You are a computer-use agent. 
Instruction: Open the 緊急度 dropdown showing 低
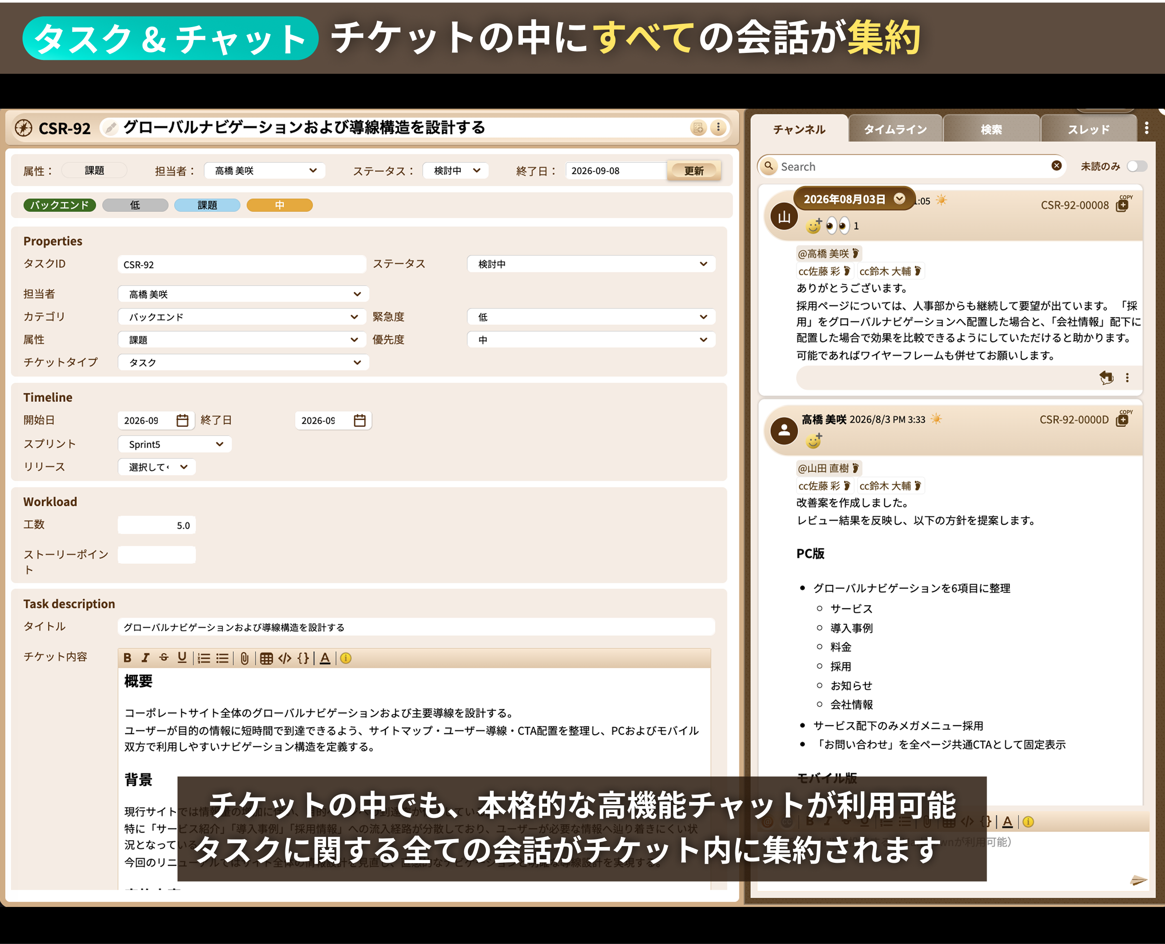point(592,317)
